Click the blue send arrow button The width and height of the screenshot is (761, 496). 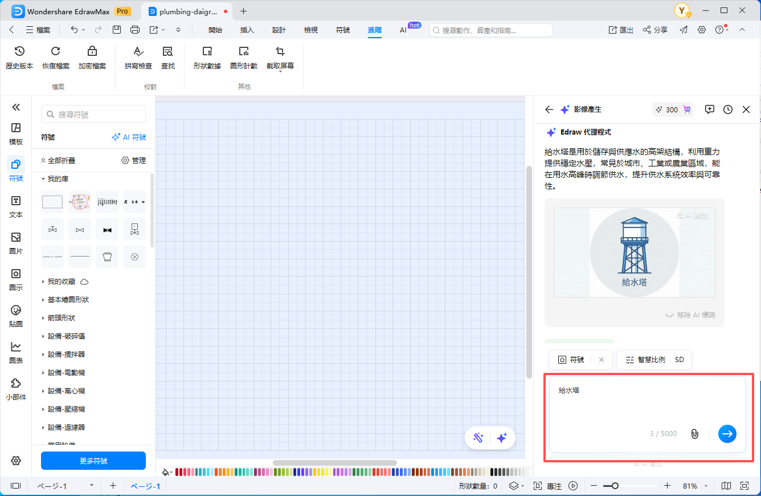(727, 434)
